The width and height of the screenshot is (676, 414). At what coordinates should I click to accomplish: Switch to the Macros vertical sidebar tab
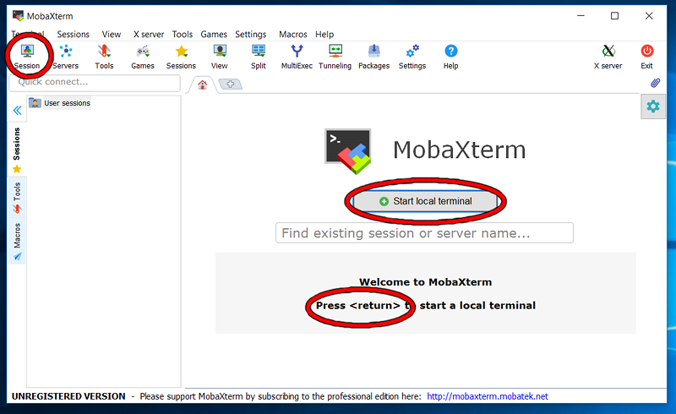click(x=17, y=241)
